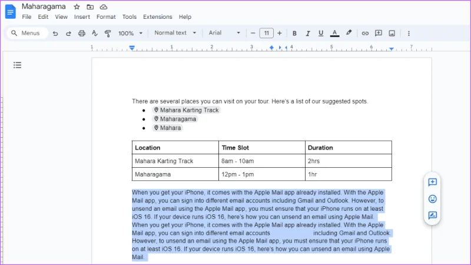This screenshot has width=471, height=265.
Task: Toggle Italic formatting
Action: coord(307,34)
